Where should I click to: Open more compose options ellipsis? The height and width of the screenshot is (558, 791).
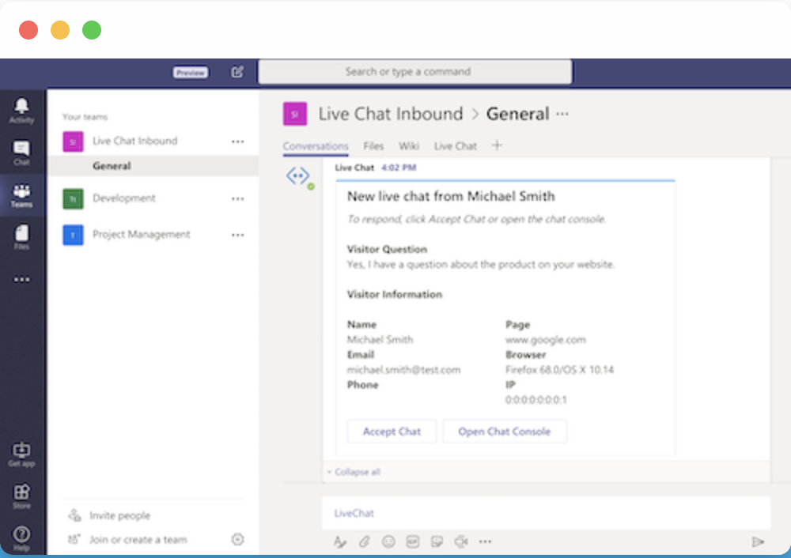(486, 542)
